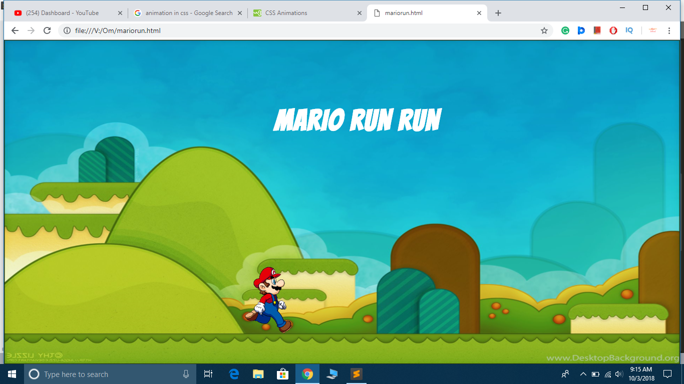Click the red dictionary book extension
The image size is (684, 384).
[x=597, y=30]
